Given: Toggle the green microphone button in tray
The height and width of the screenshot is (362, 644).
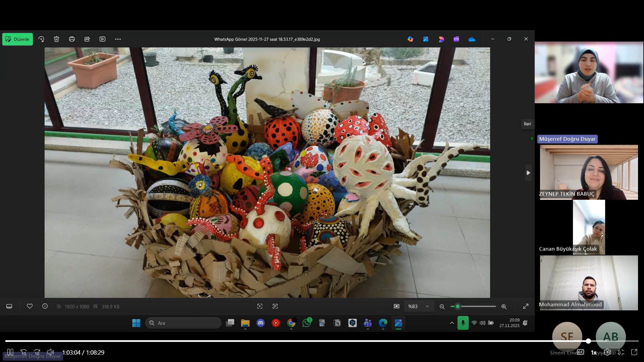Looking at the screenshot, I should pyautogui.click(x=463, y=323).
